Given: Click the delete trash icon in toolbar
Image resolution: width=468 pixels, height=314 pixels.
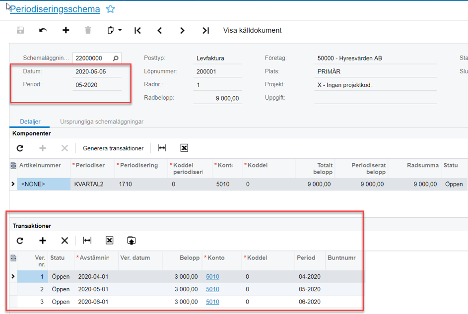Looking at the screenshot, I should click(x=88, y=30).
